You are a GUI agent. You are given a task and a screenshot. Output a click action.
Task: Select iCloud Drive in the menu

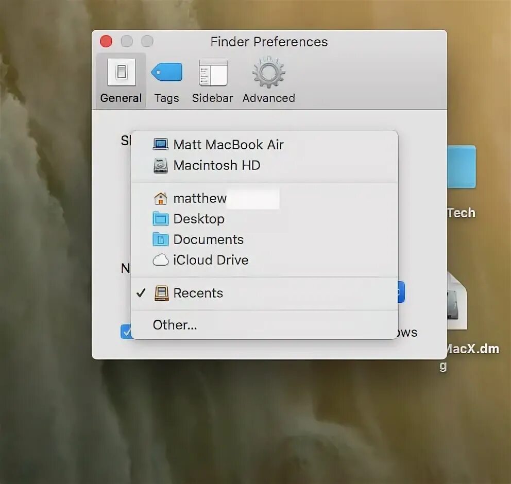tap(264, 260)
